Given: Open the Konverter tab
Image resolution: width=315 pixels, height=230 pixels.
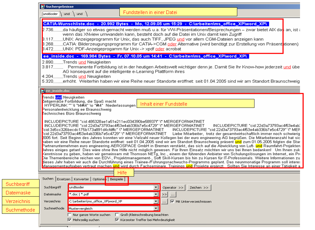Looking at the screenshot, I should (x=81, y=179).
